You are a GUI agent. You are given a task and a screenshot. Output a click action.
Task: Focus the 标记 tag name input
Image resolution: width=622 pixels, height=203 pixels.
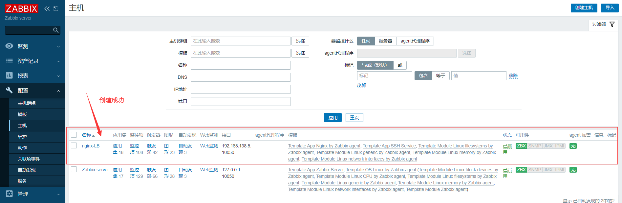385,76
